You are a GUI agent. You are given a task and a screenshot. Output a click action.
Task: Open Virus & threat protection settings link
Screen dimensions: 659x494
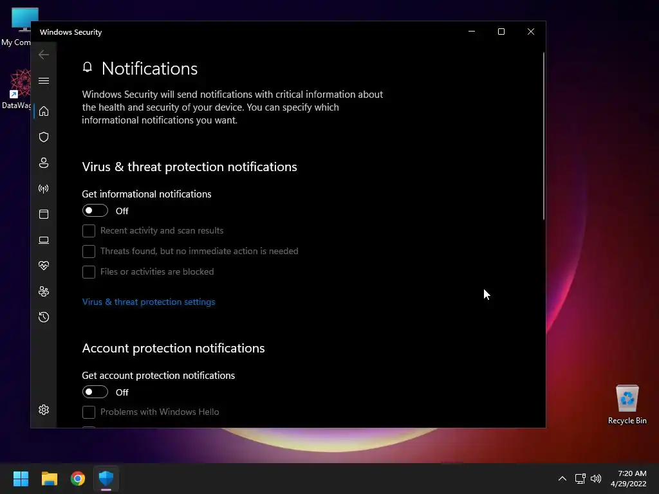click(x=149, y=302)
